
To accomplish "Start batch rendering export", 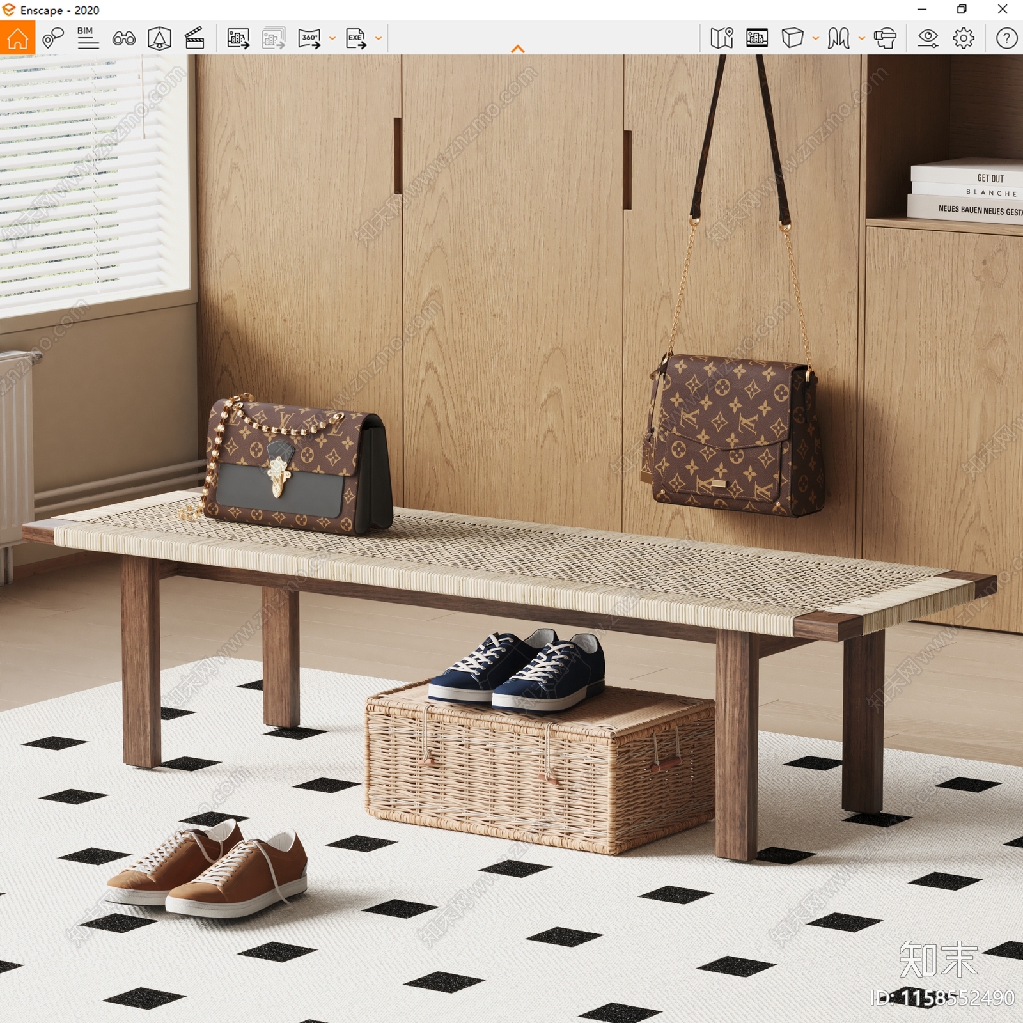I will [274, 38].
